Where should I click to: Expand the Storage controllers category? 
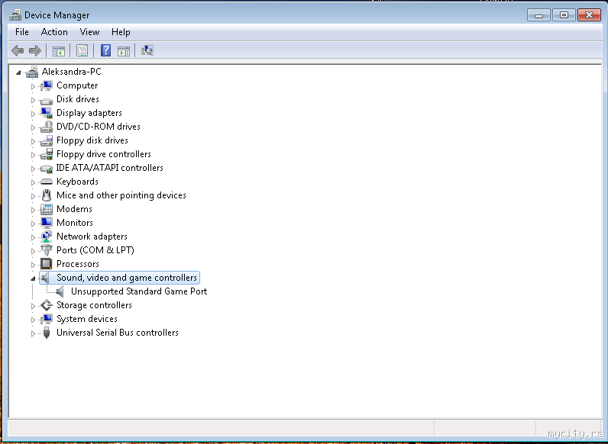tap(33, 306)
